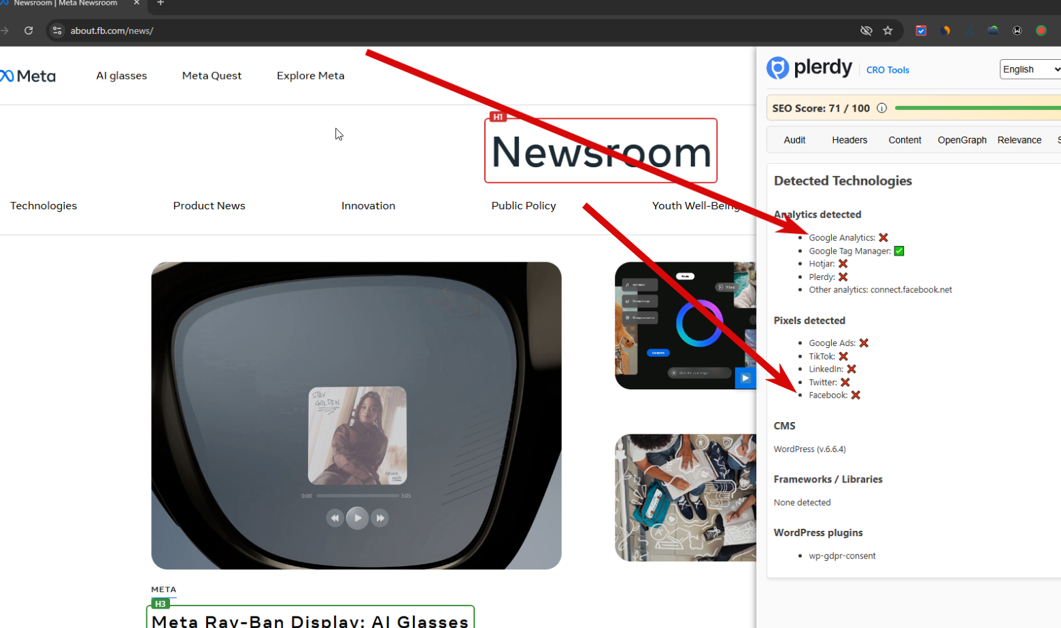Open the featured AI glasses lens image
Viewport: 1061px width, 628px height.
356,415
